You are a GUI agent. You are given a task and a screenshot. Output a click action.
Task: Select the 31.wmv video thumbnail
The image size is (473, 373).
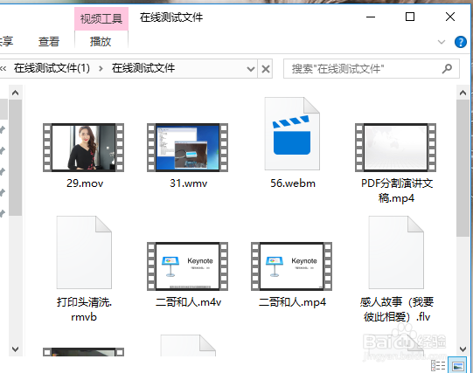[187, 148]
